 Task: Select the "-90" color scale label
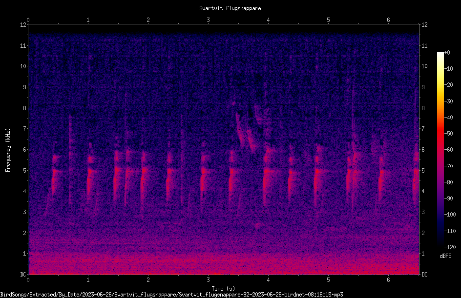coord(448,199)
